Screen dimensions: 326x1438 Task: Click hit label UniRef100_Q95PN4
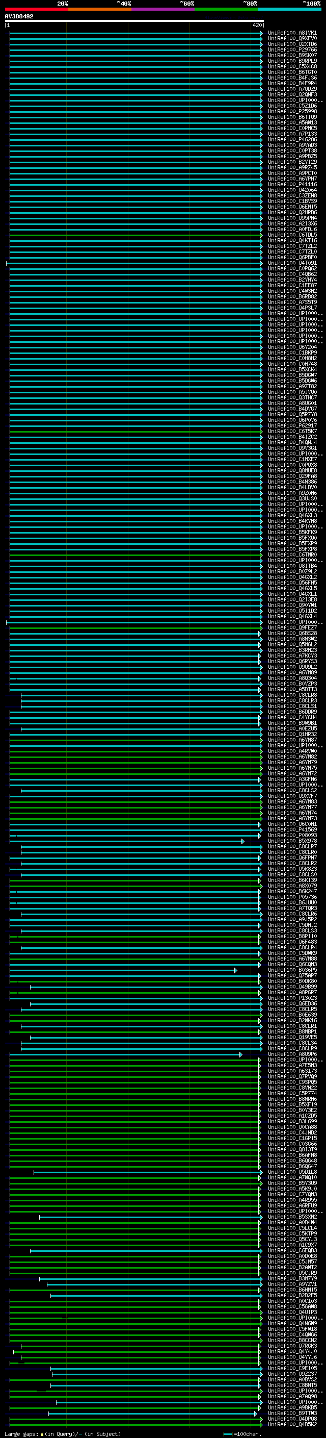[x=292, y=218]
